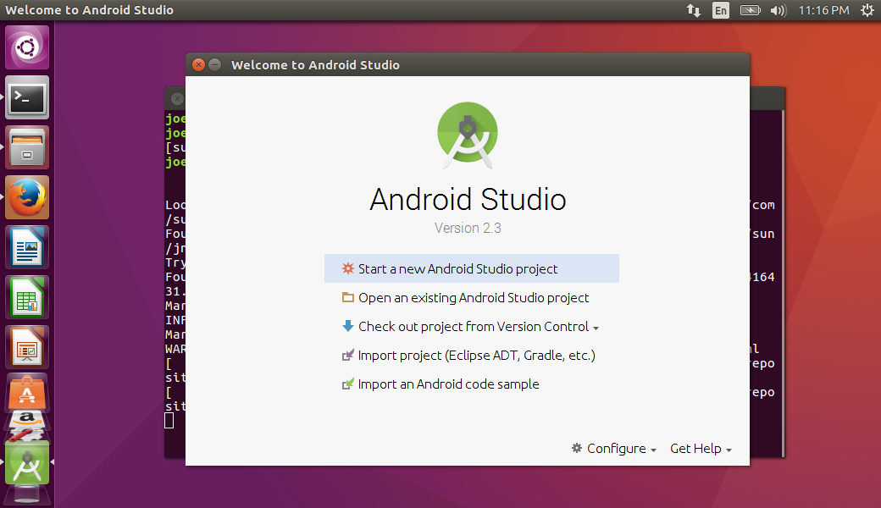881x508 pixels.
Task: Open Ubuntu Dash search from launcher
Action: coord(27,47)
